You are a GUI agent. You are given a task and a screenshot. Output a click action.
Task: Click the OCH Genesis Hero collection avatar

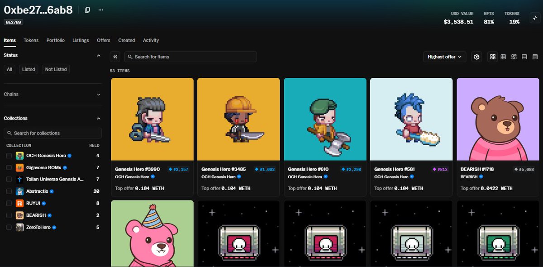[x=19, y=156]
